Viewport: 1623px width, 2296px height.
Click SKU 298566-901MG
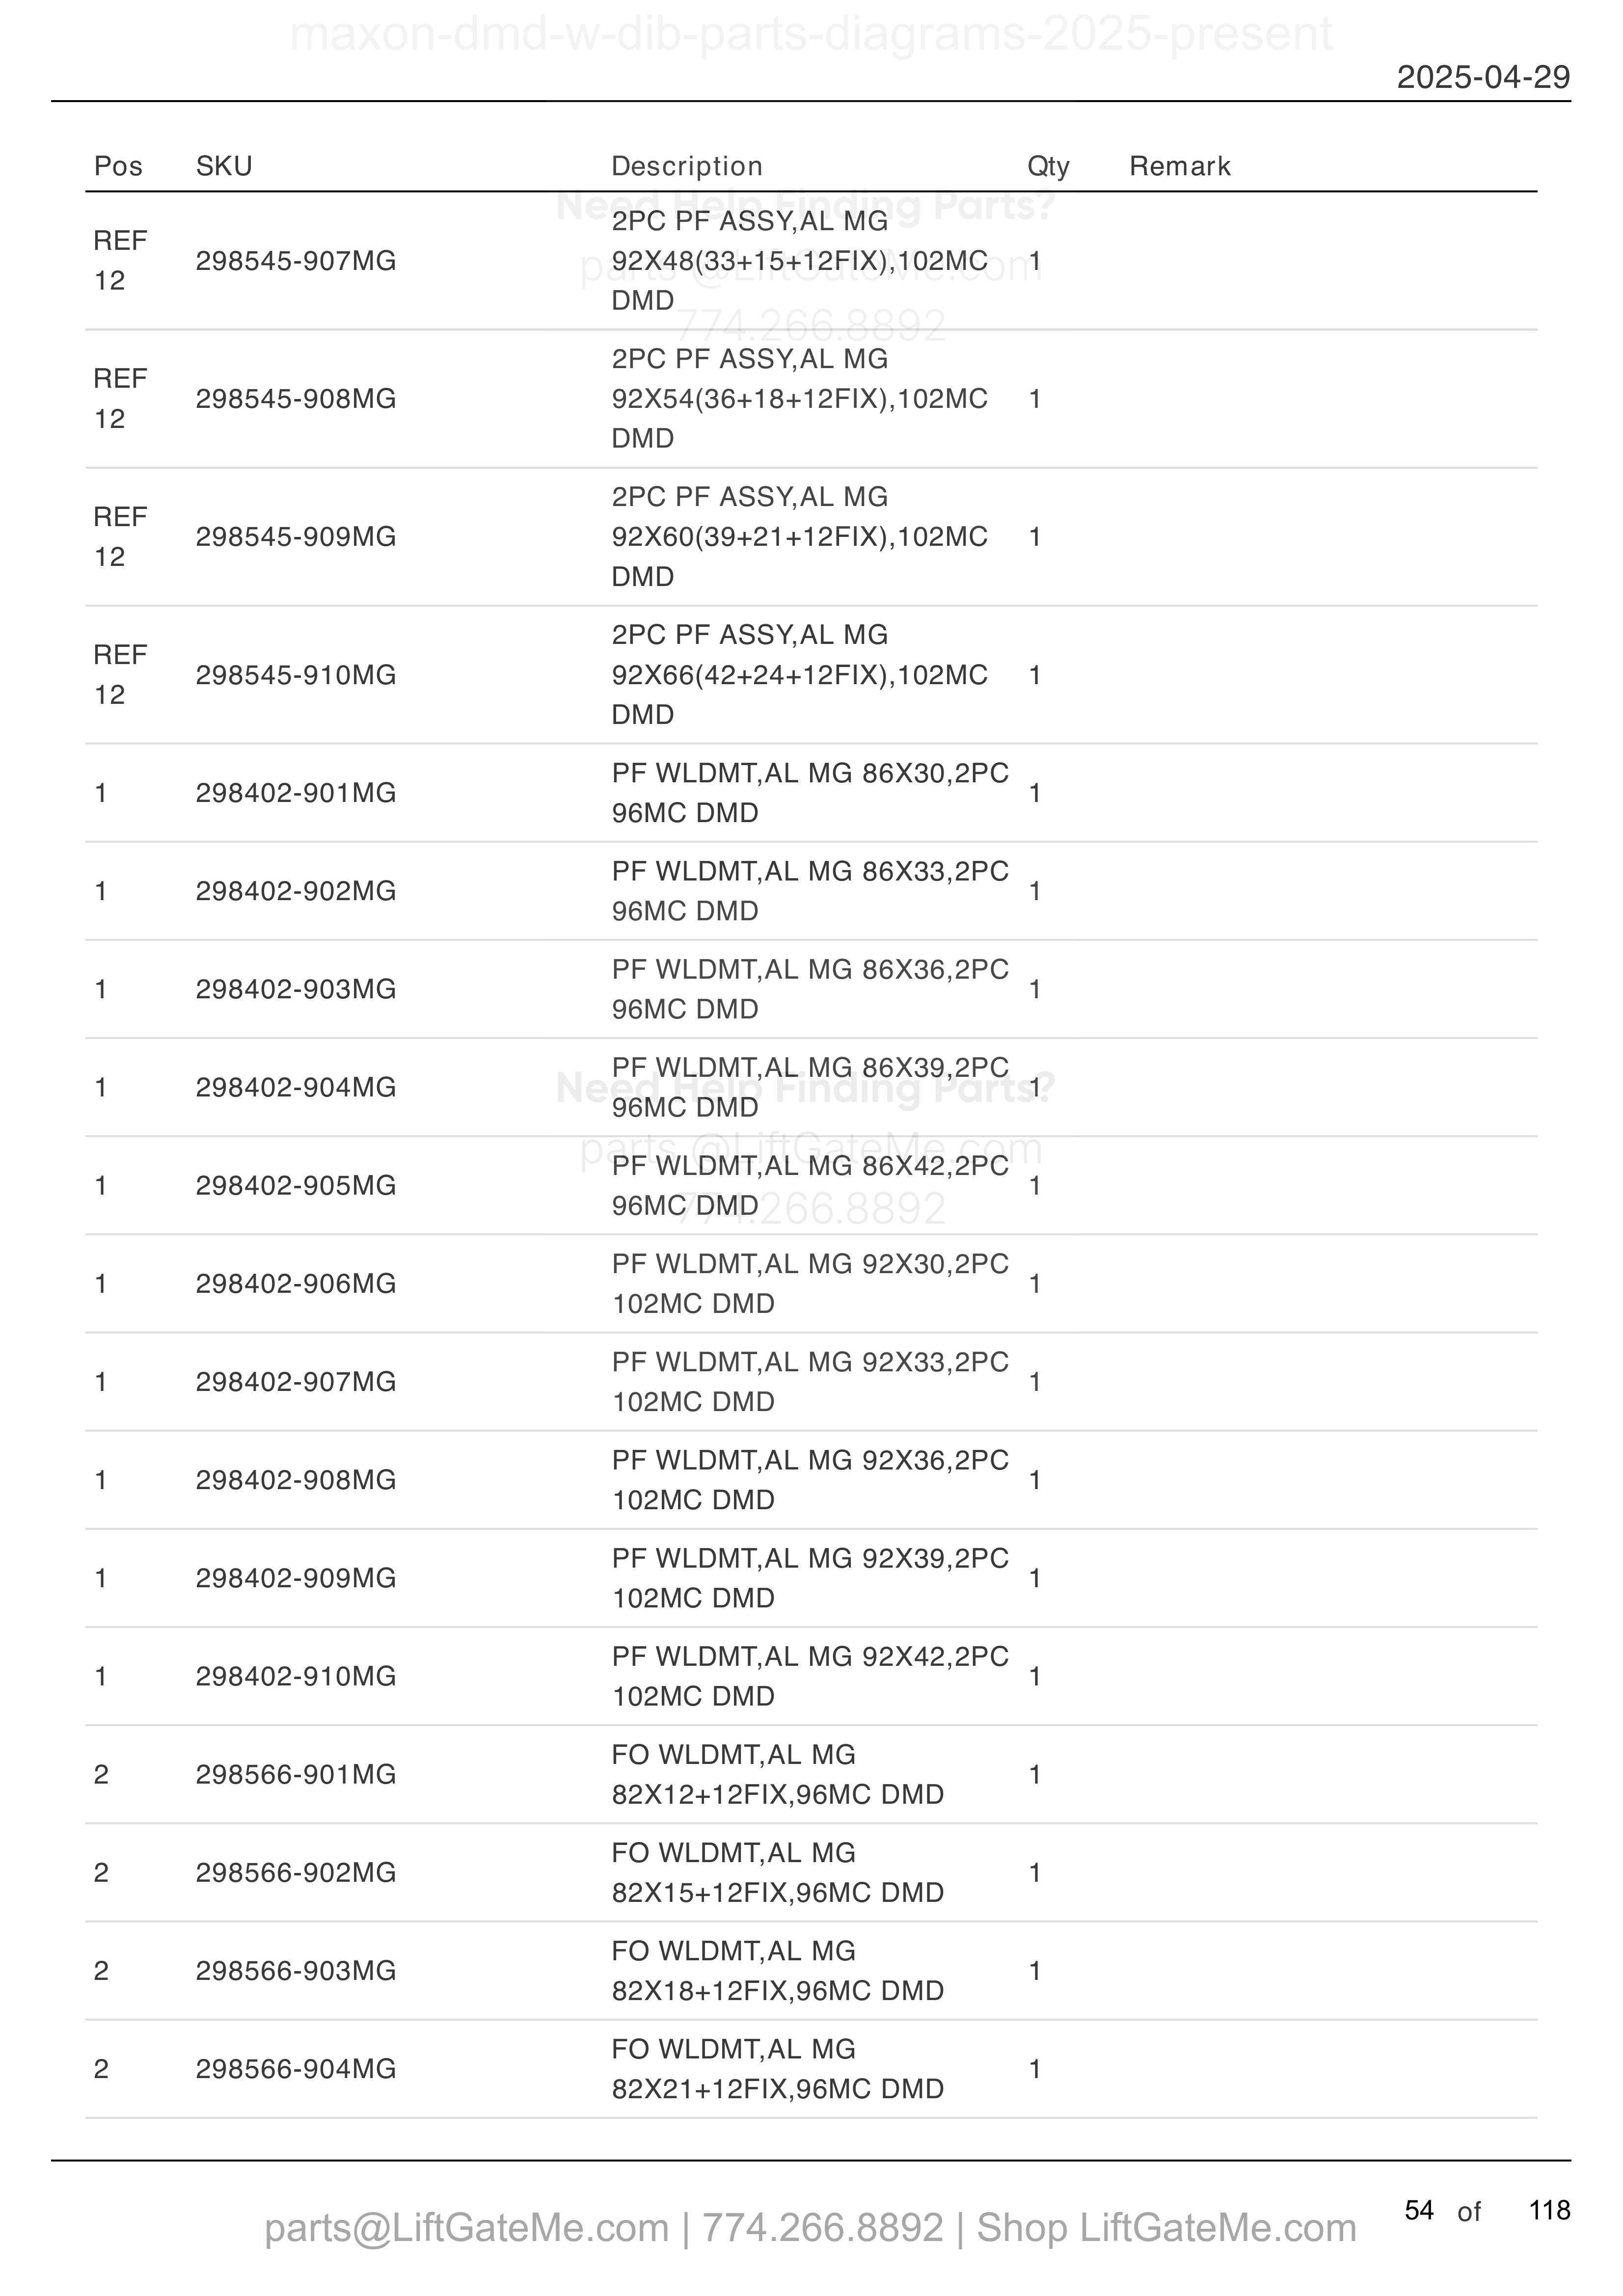pos(296,1774)
